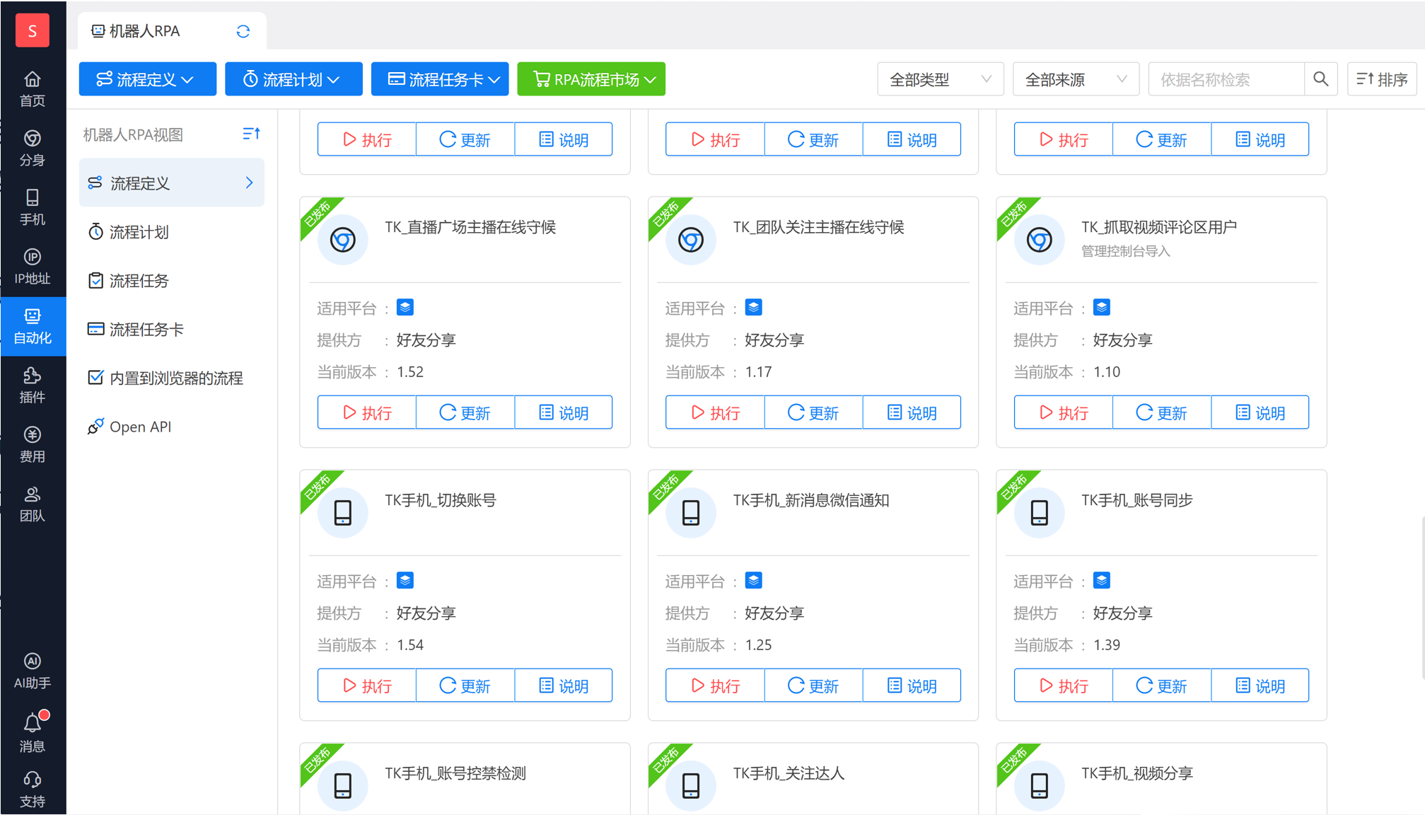Select 流程计划 in the left panel
1425x815 pixels.
click(x=172, y=232)
